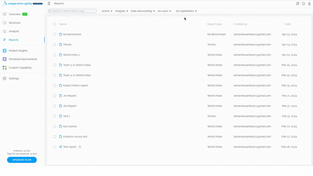Click the Upgrade Plan button
This screenshot has height=176, width=313.
(x=22, y=160)
